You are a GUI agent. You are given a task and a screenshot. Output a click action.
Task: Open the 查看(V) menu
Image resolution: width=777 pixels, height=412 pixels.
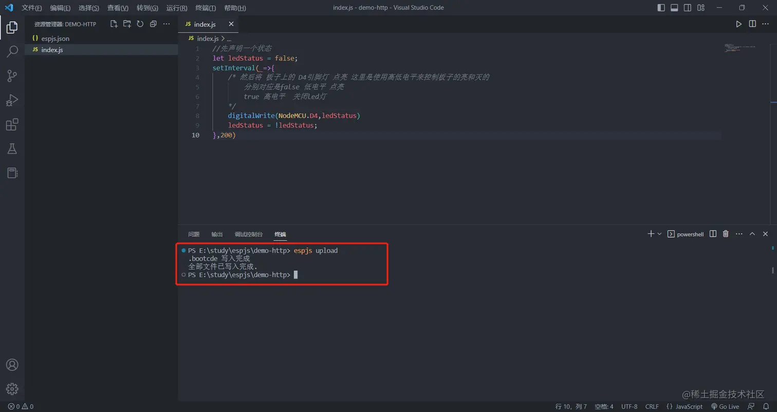(x=118, y=8)
